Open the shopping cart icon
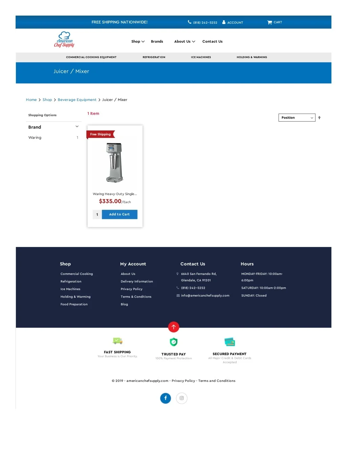 [x=270, y=22]
